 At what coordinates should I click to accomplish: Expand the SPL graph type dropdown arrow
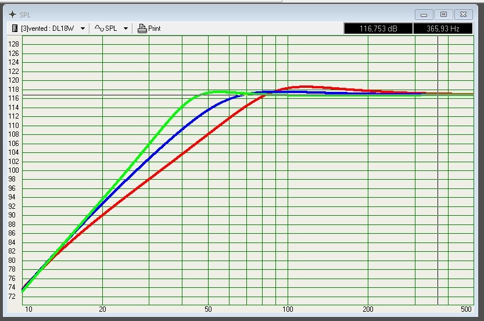point(126,28)
